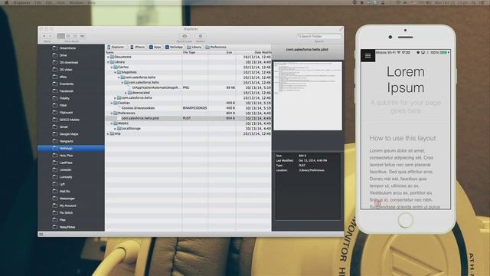
Task: Collapse the Cookies folder triangle
Action: pos(112,103)
